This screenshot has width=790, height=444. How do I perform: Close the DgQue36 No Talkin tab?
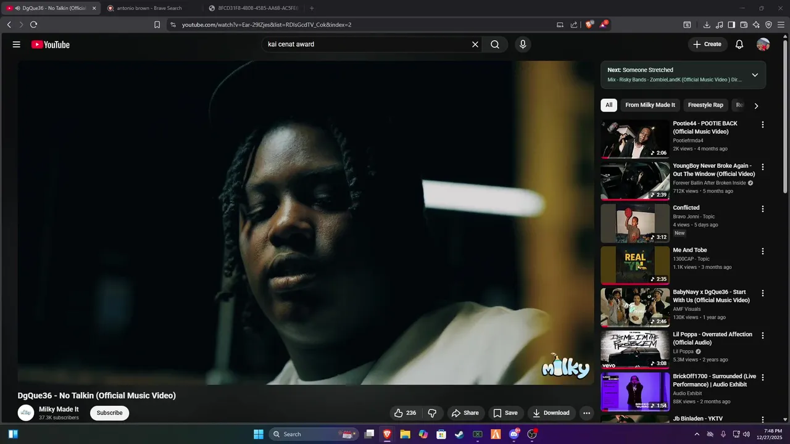[94, 8]
